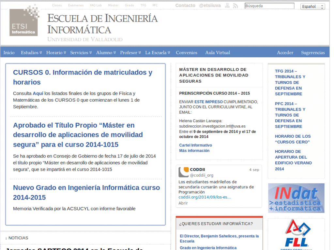
Task: Open the Contacto link
Action: click(x=185, y=6)
